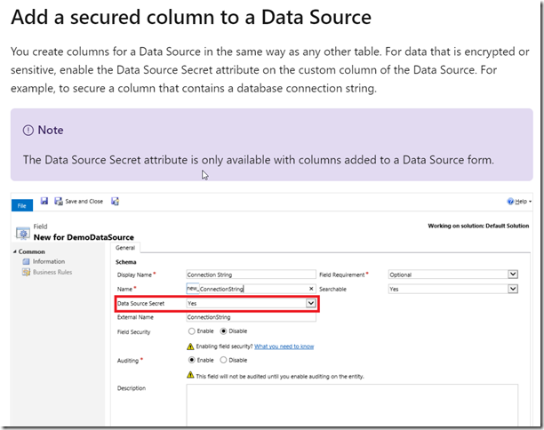Select Information in the Common tree
This screenshot has height=430, width=544.
point(49,261)
